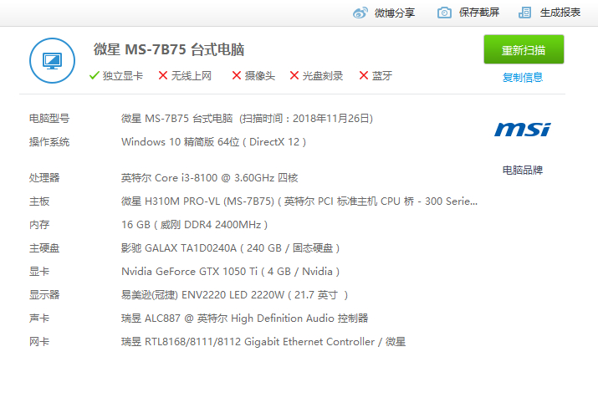Screen dimensions: 598x418
Task: Click the 主硬盘 row label
Action: pos(44,248)
